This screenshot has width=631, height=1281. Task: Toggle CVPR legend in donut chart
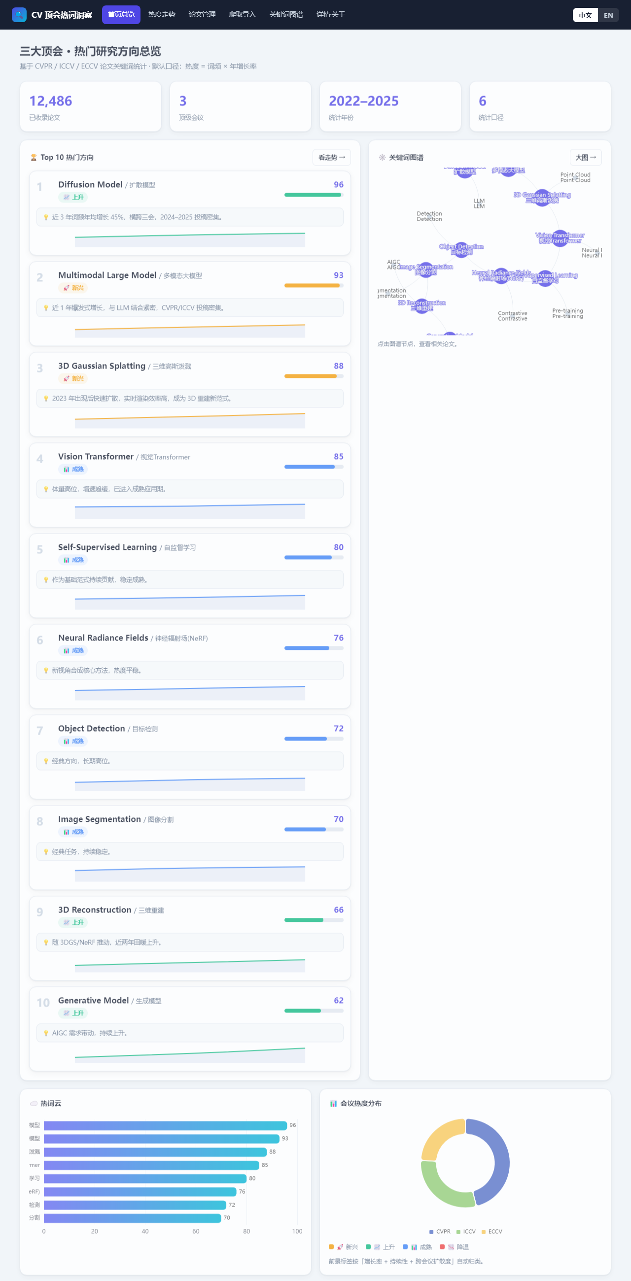439,1232
